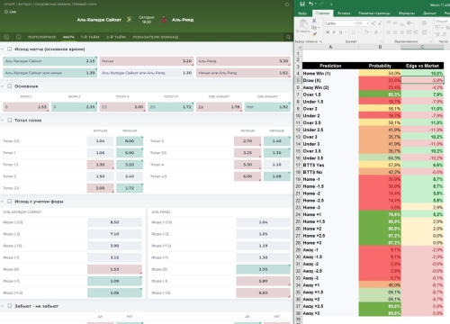The image size is (450, 324).
Task: Save the workbook in Excel
Action: click(302, 4)
